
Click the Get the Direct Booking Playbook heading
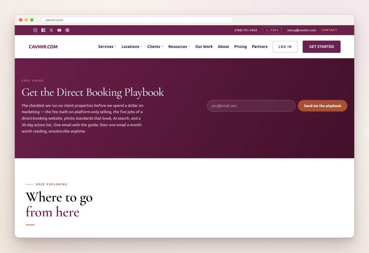93,93
